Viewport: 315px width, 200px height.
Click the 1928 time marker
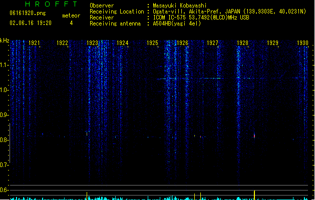point(243,43)
